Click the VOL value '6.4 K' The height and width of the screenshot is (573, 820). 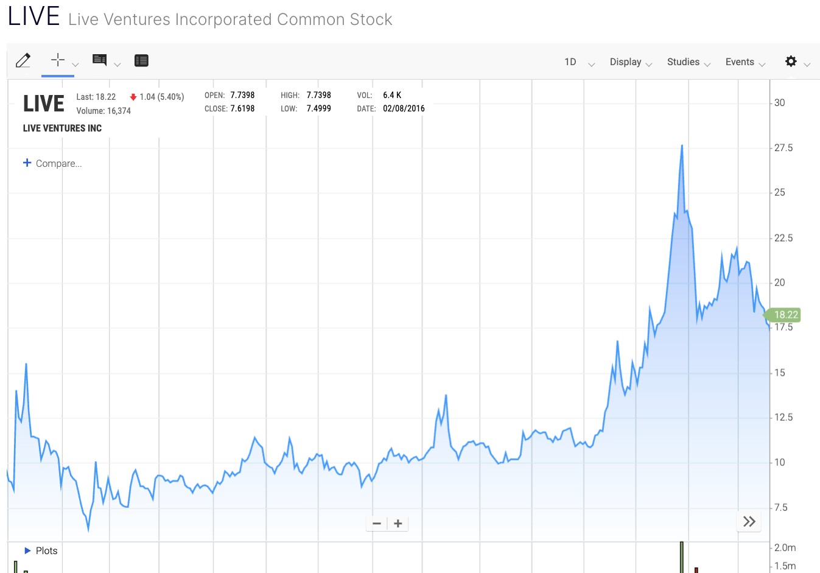click(x=392, y=95)
